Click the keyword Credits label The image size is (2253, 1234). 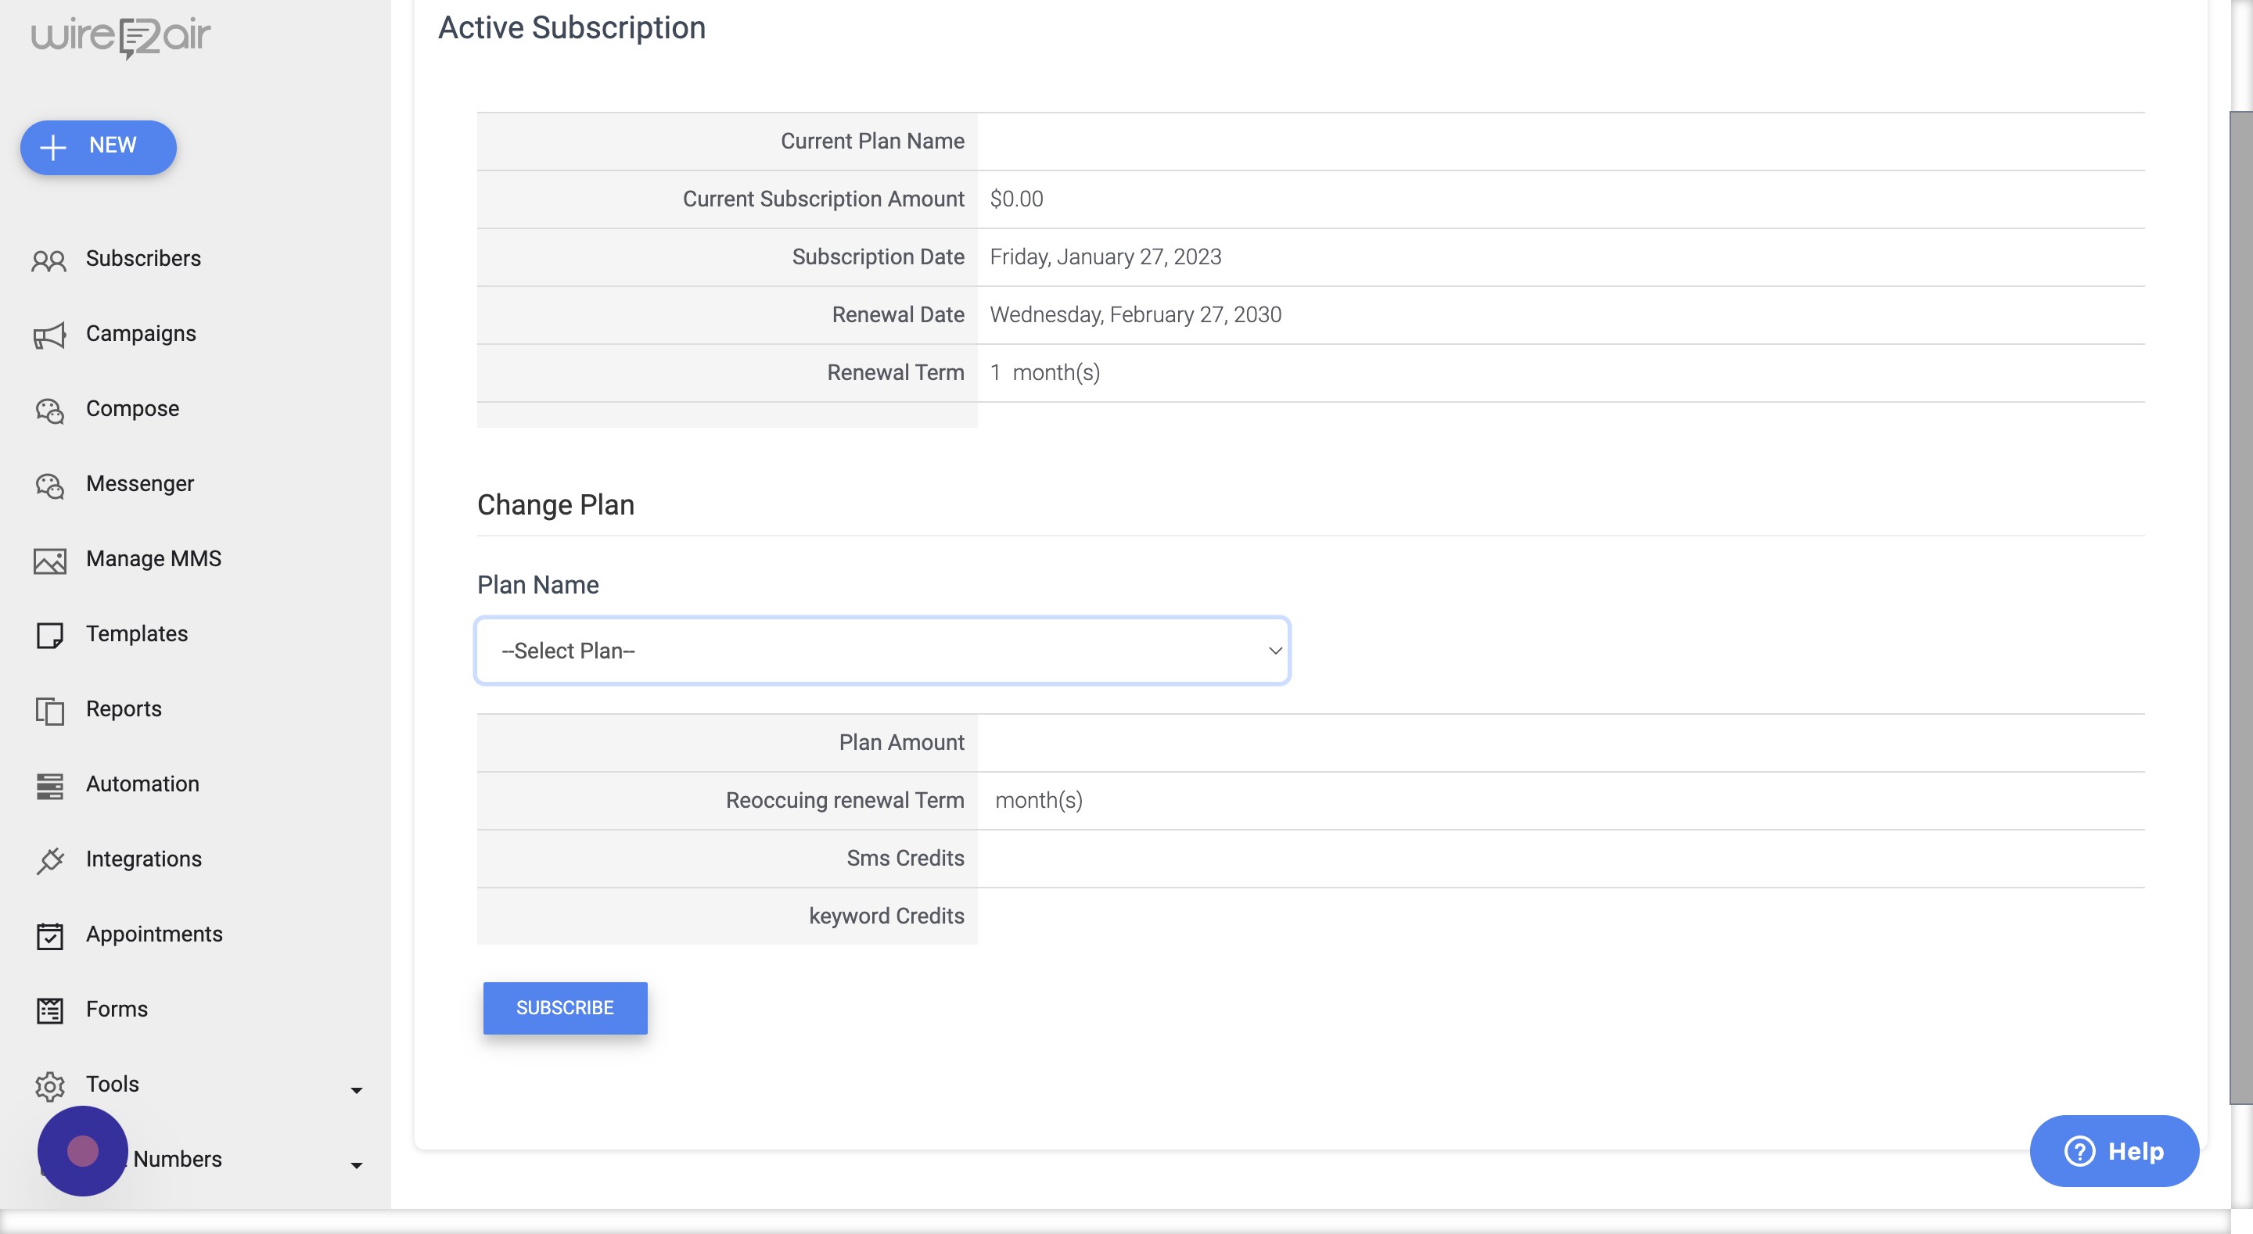coord(886,916)
